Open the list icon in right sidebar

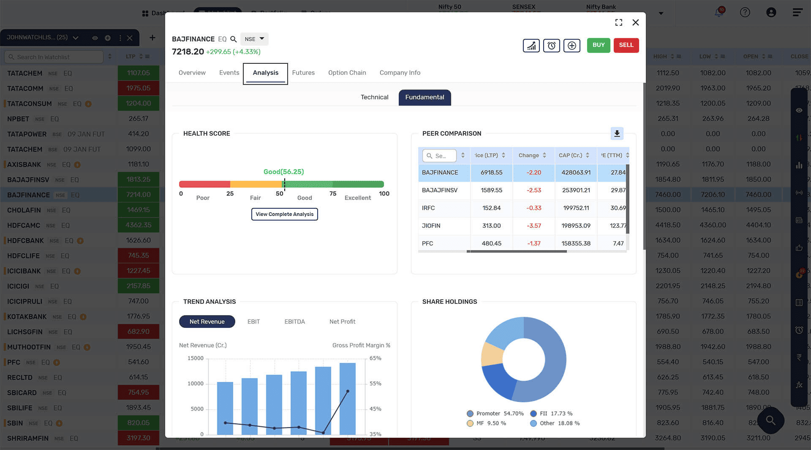click(x=799, y=303)
